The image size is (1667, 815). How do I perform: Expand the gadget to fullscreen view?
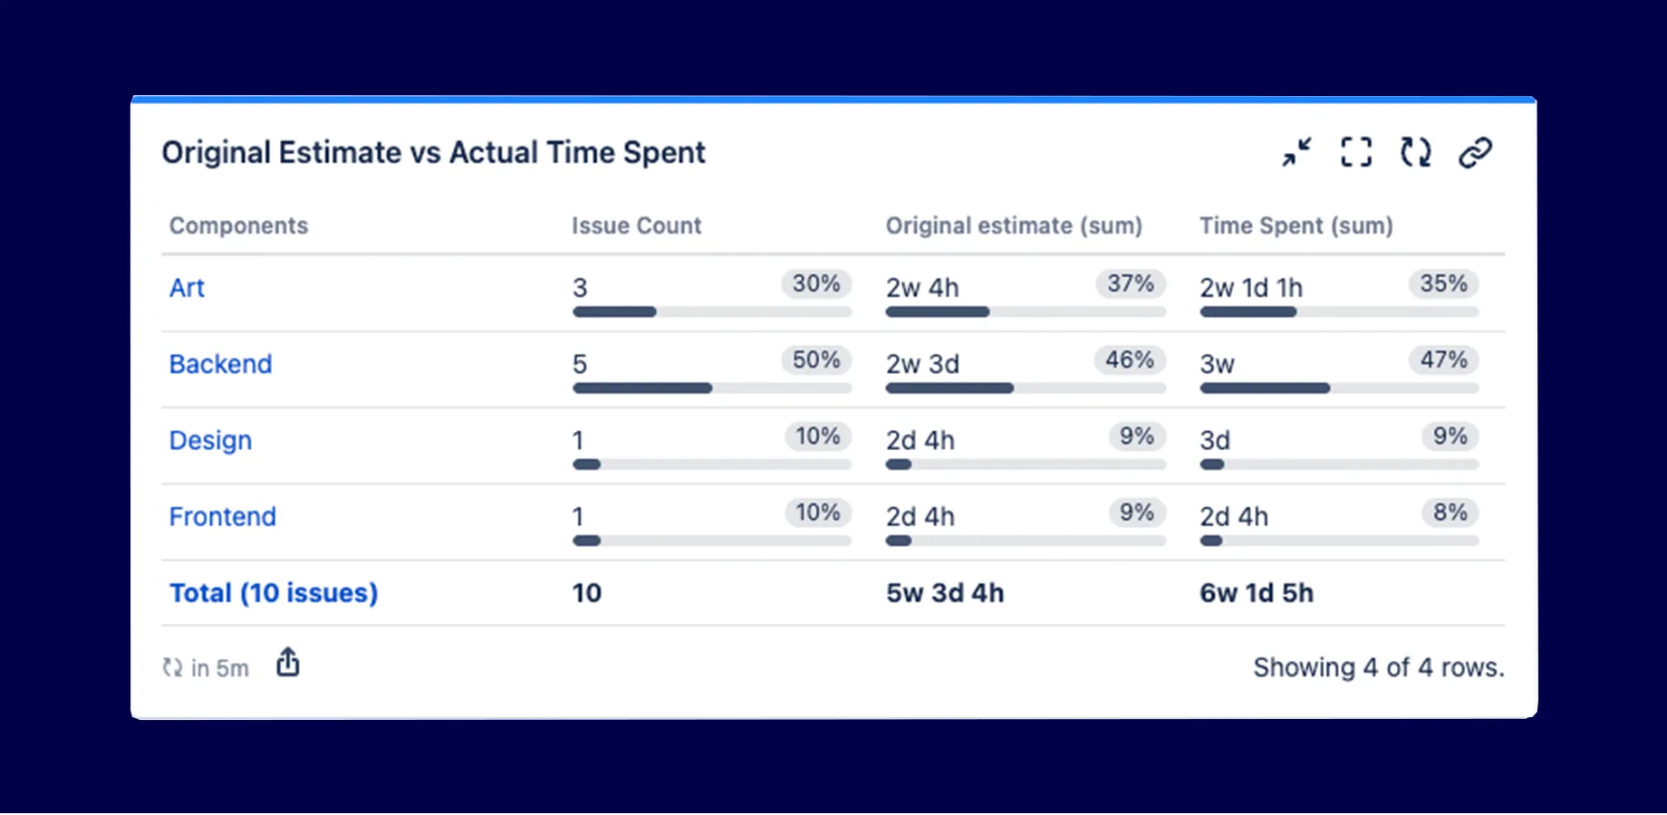pyautogui.click(x=1356, y=151)
